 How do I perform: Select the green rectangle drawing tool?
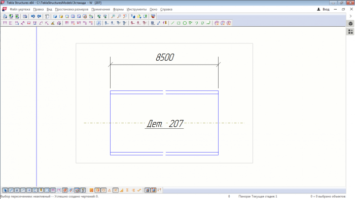coord(179,23)
